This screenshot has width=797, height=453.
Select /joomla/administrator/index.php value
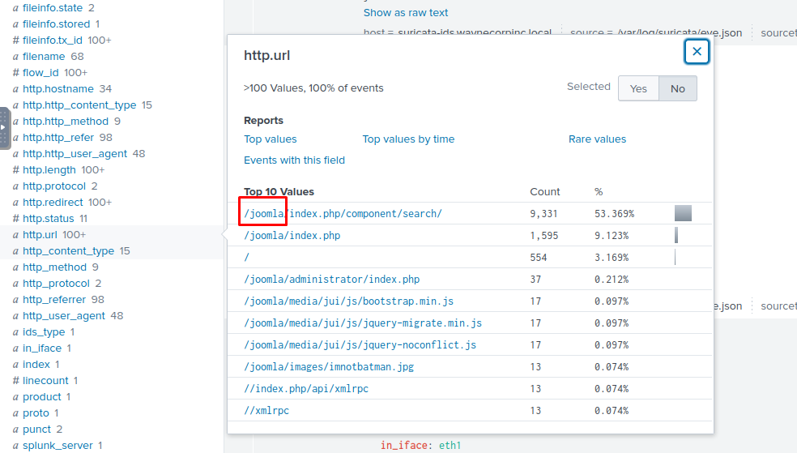coord(332,279)
